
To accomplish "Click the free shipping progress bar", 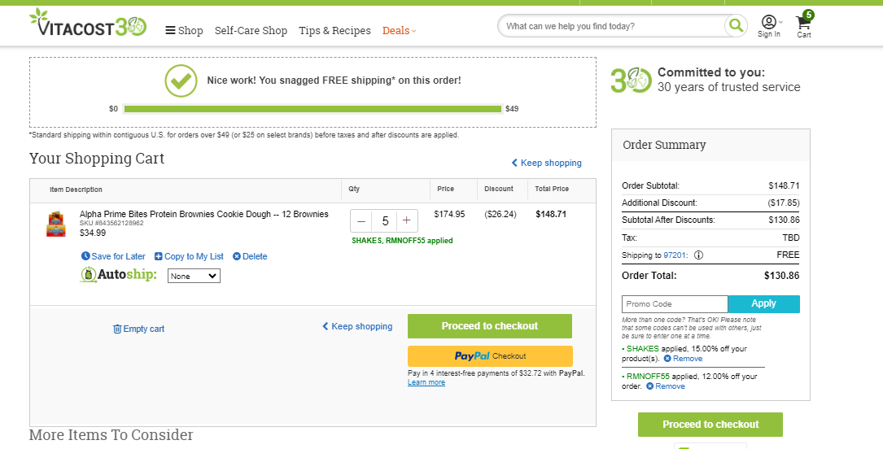I will coord(313,109).
